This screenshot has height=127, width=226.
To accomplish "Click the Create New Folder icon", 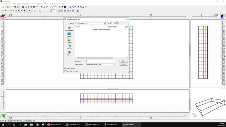I will pyautogui.click(x=114, y=23).
